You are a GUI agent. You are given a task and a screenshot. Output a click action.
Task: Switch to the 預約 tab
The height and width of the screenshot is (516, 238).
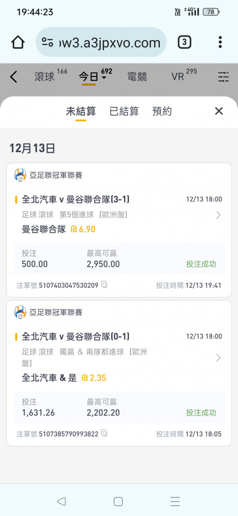click(x=162, y=111)
